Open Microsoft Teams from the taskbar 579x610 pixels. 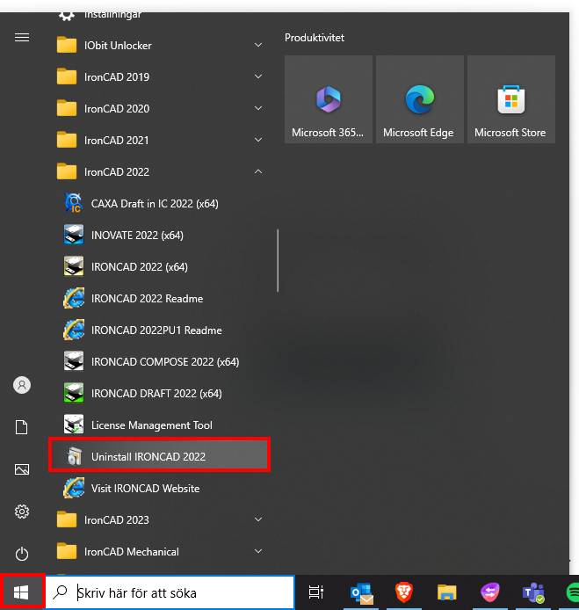point(533,592)
